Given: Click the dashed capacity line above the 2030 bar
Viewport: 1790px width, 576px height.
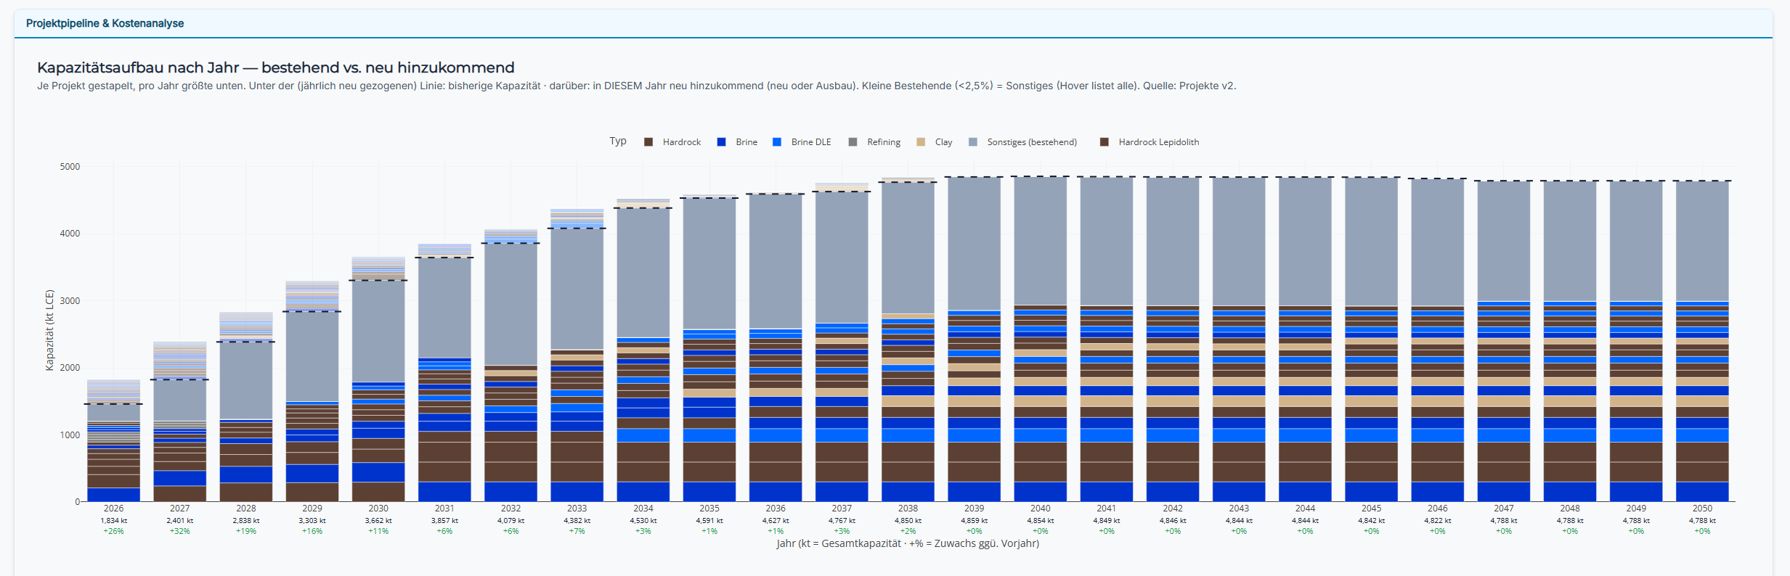Looking at the screenshot, I should (x=378, y=280).
